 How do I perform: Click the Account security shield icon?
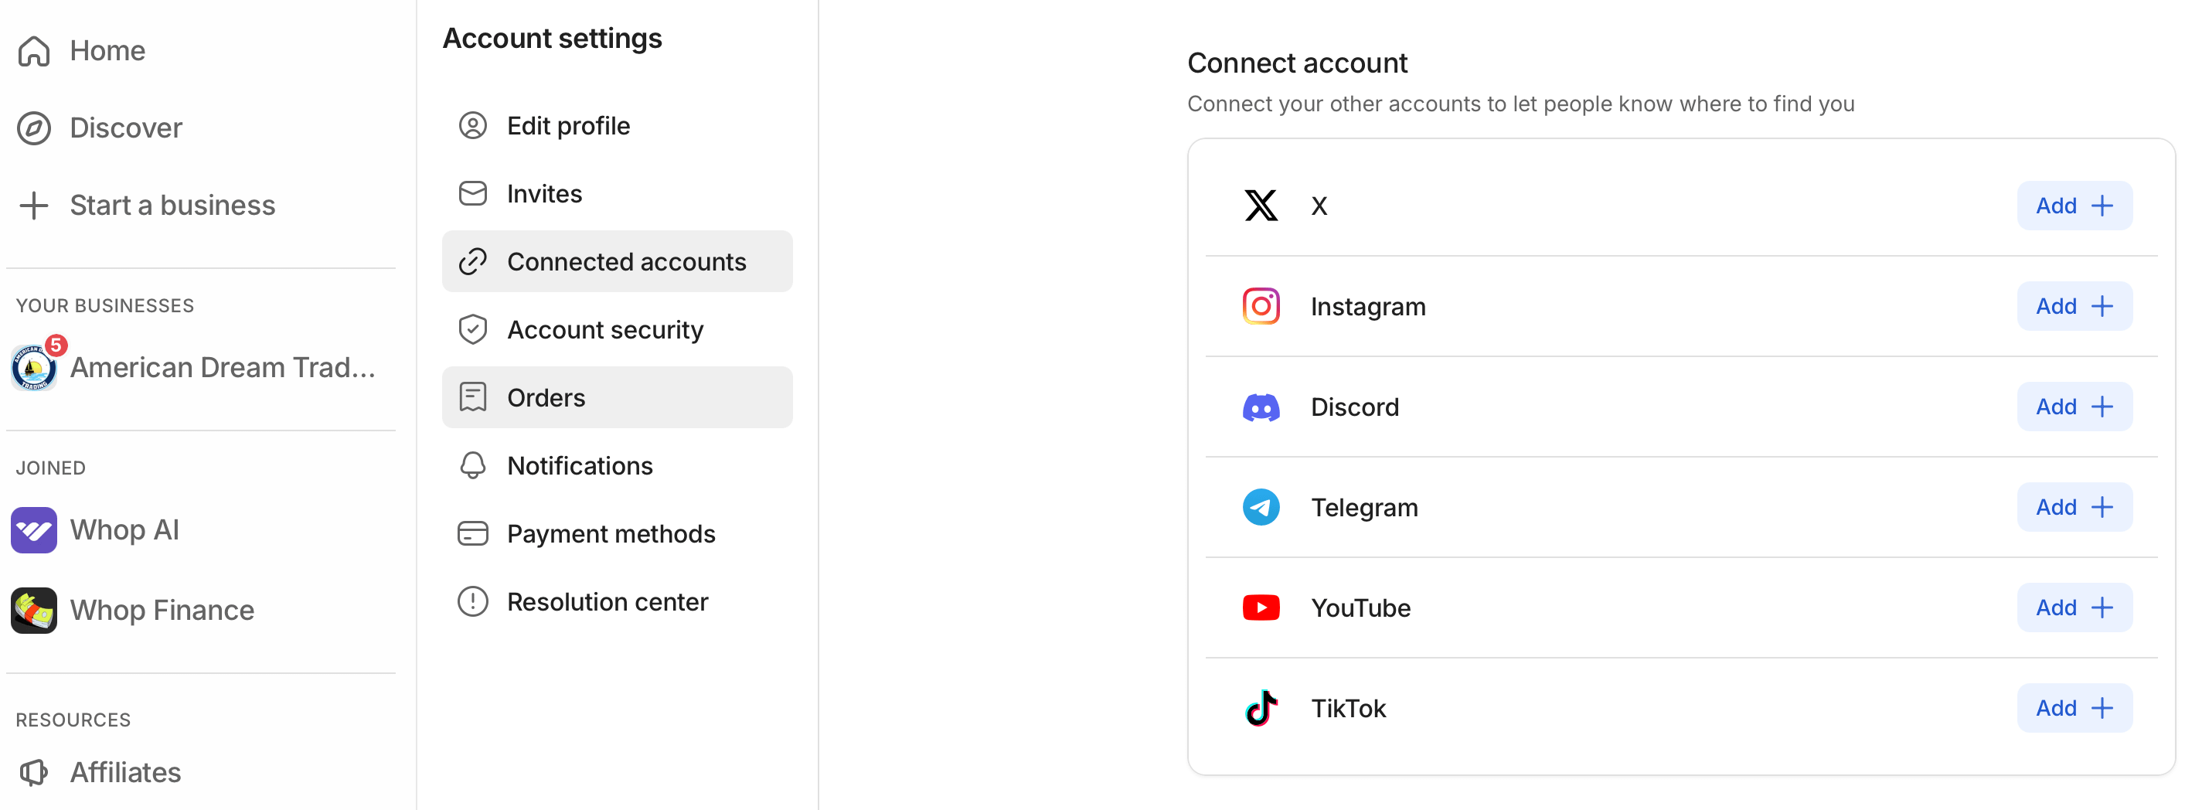point(472,330)
